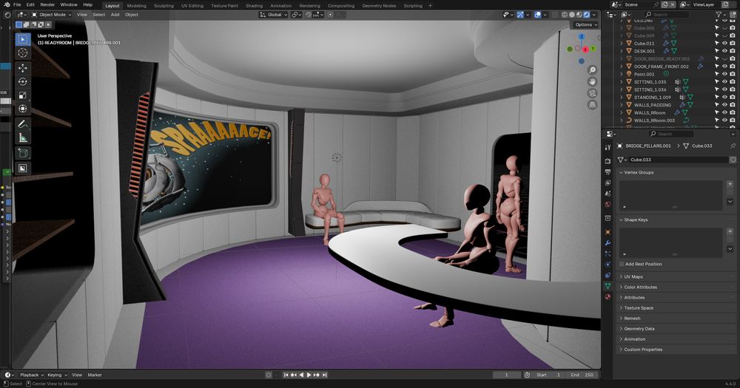Viewport: 740px width, 388px height.
Task: Open the viewport Options button
Action: [x=586, y=24]
